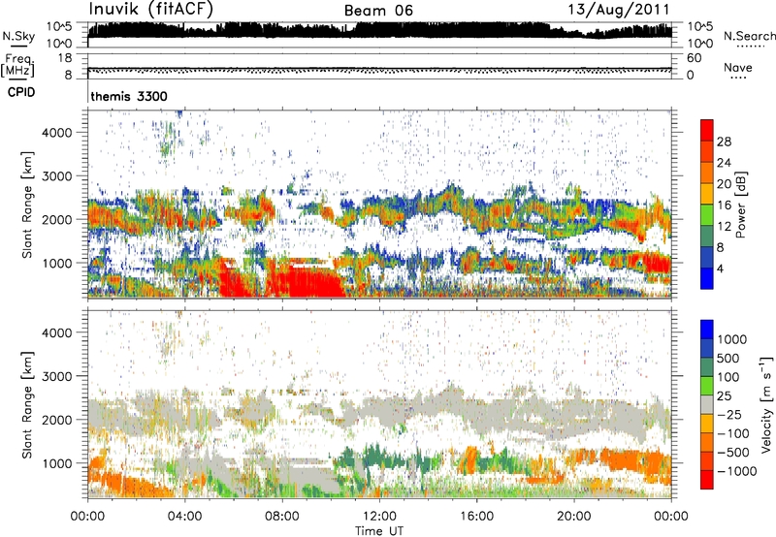This screenshot has height=537, width=776.
Task: Click the '1000' tick on the velocity colorbar
Action: [732, 339]
